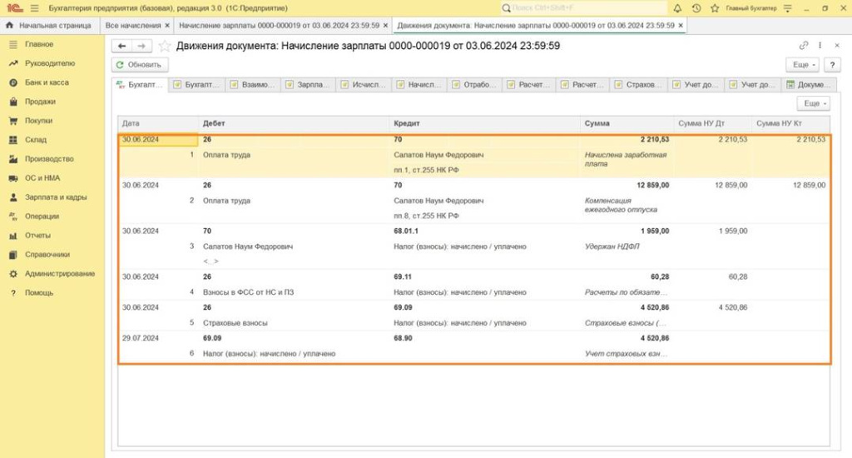Expand the Еще dropdown near help button
The width and height of the screenshot is (852, 458).
[x=802, y=64]
